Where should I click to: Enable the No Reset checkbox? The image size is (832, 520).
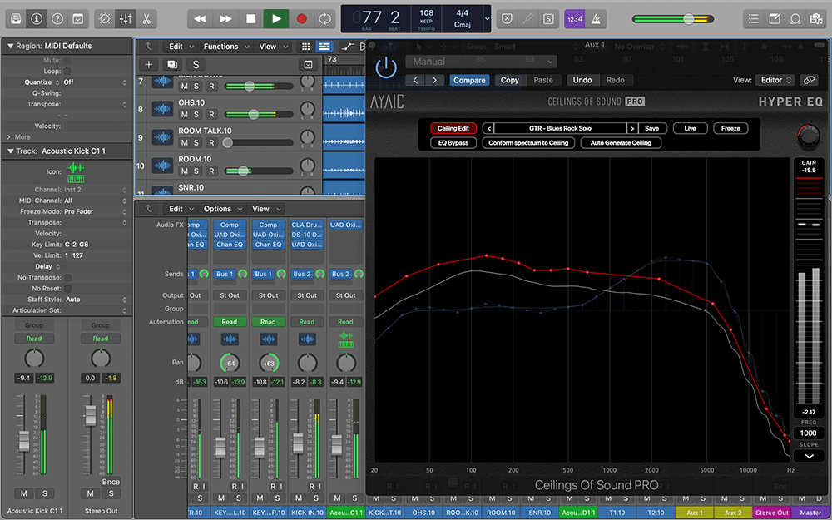(x=67, y=289)
